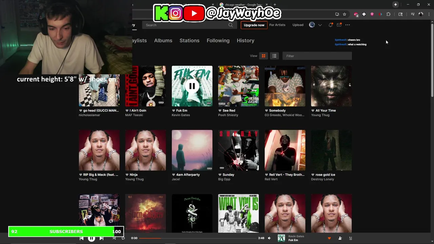The height and width of the screenshot is (244, 434).
Task: Switch to the Albums tab
Action: (163, 40)
